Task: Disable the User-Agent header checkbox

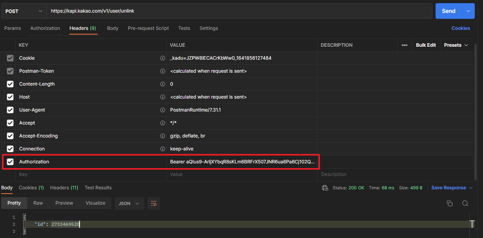Action: [10, 110]
